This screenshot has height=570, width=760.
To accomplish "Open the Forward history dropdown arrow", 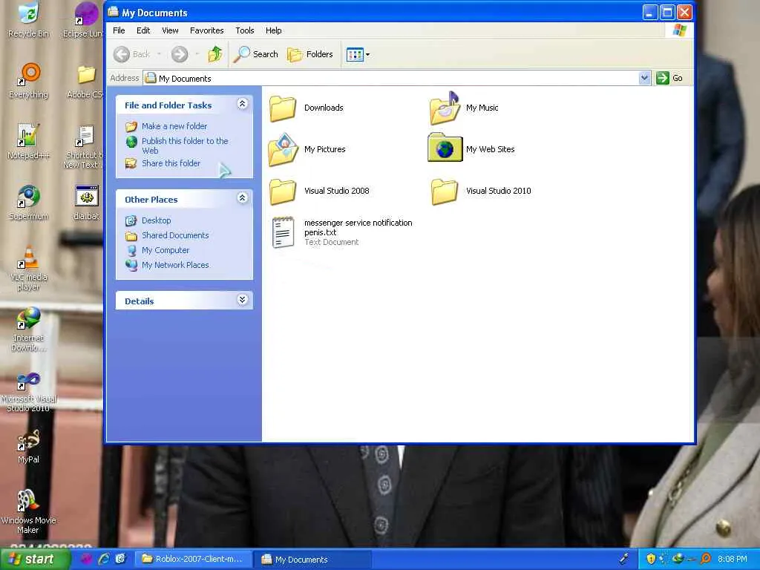I will [197, 54].
